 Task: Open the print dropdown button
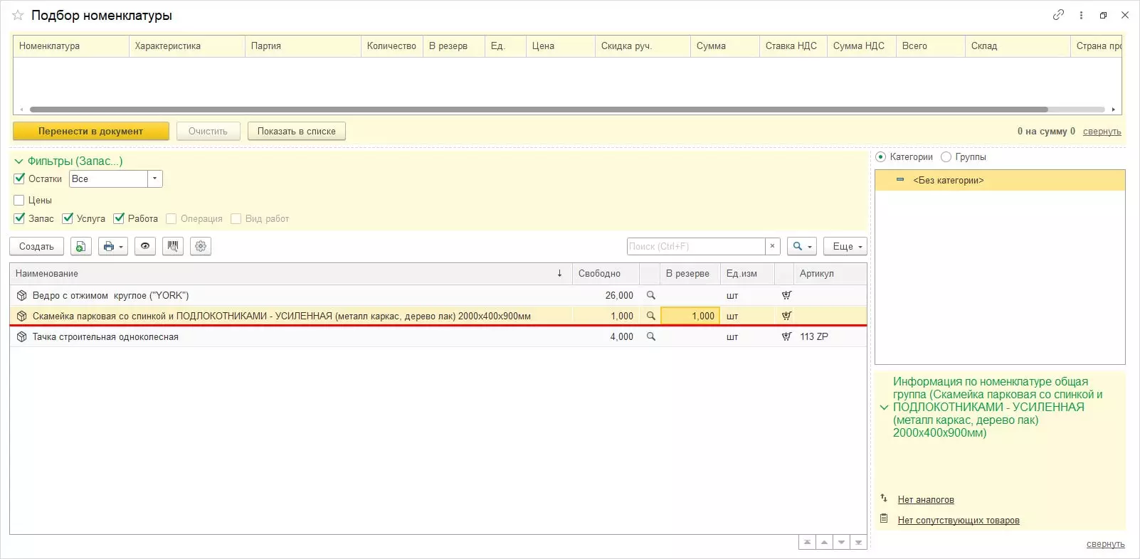point(113,246)
